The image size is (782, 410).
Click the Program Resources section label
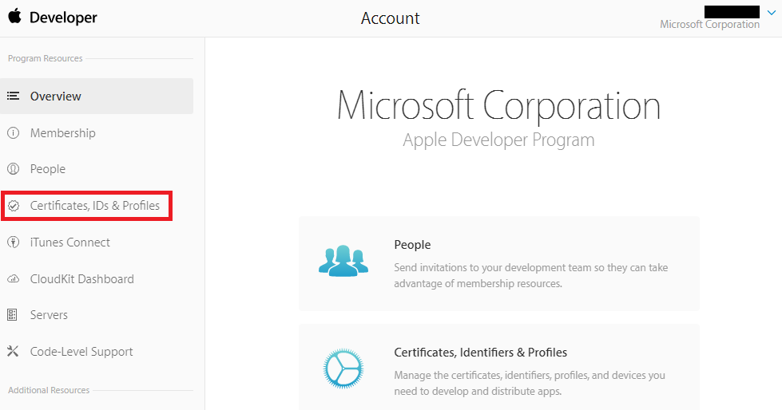click(x=46, y=58)
